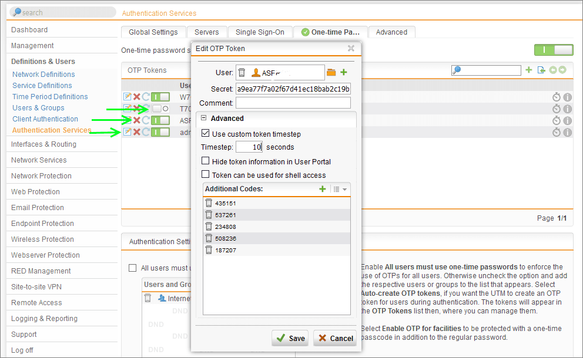This screenshot has height=358, width=583.
Task: Click stopwatch icon in T70 token row
Action: point(556,109)
